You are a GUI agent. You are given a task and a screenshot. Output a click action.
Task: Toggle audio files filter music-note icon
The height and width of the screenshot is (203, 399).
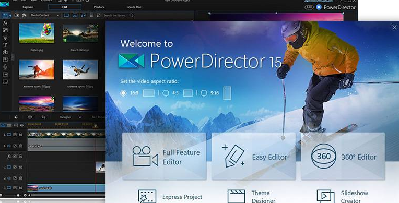click(84, 15)
